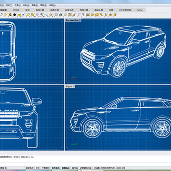
Task: Toggle 智慧轨迹 SmartTrack in status bar
Action: [x=66, y=168]
